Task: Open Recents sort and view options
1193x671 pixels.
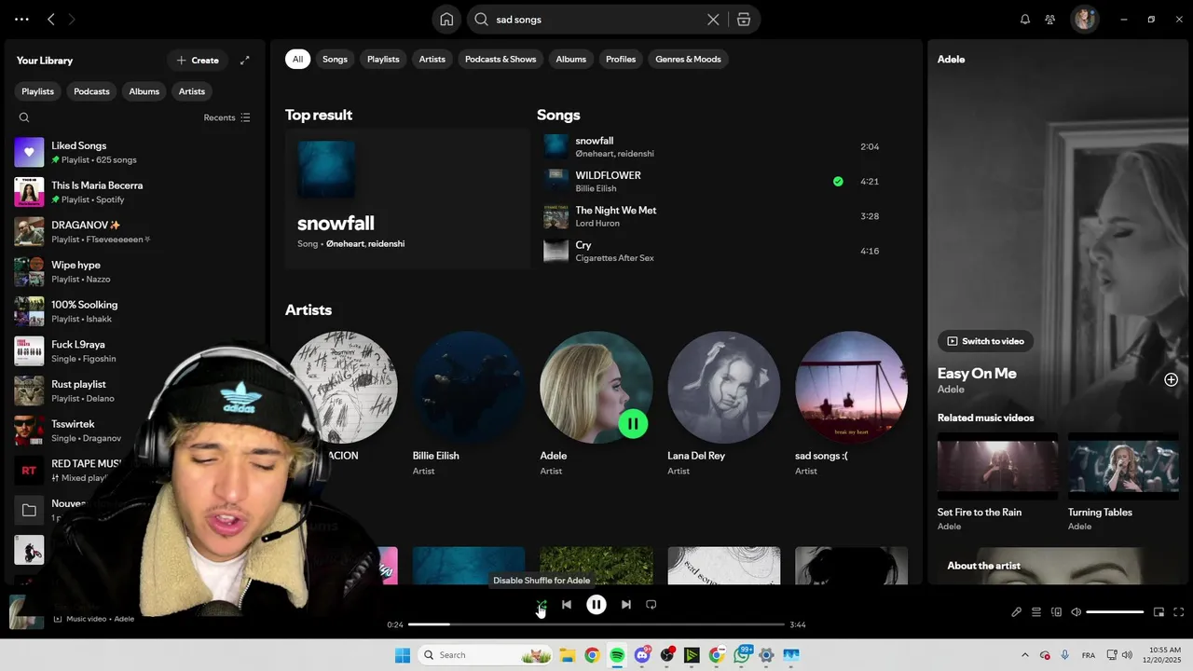Action: (x=227, y=117)
